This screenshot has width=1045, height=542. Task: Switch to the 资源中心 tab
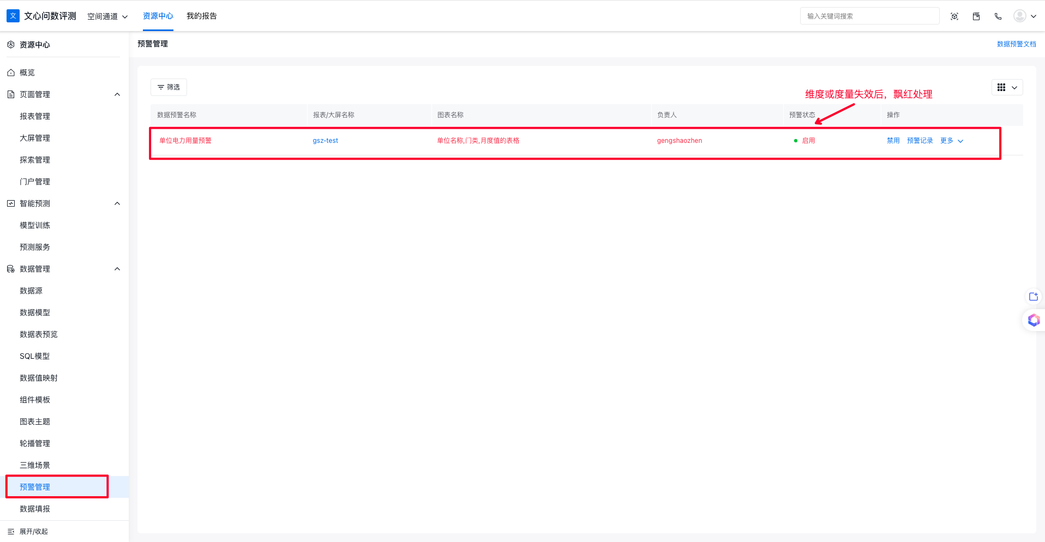158,16
